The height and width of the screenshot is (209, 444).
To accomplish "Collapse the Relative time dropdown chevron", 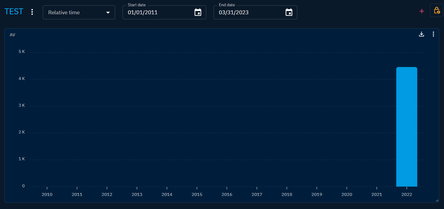I will point(108,12).
